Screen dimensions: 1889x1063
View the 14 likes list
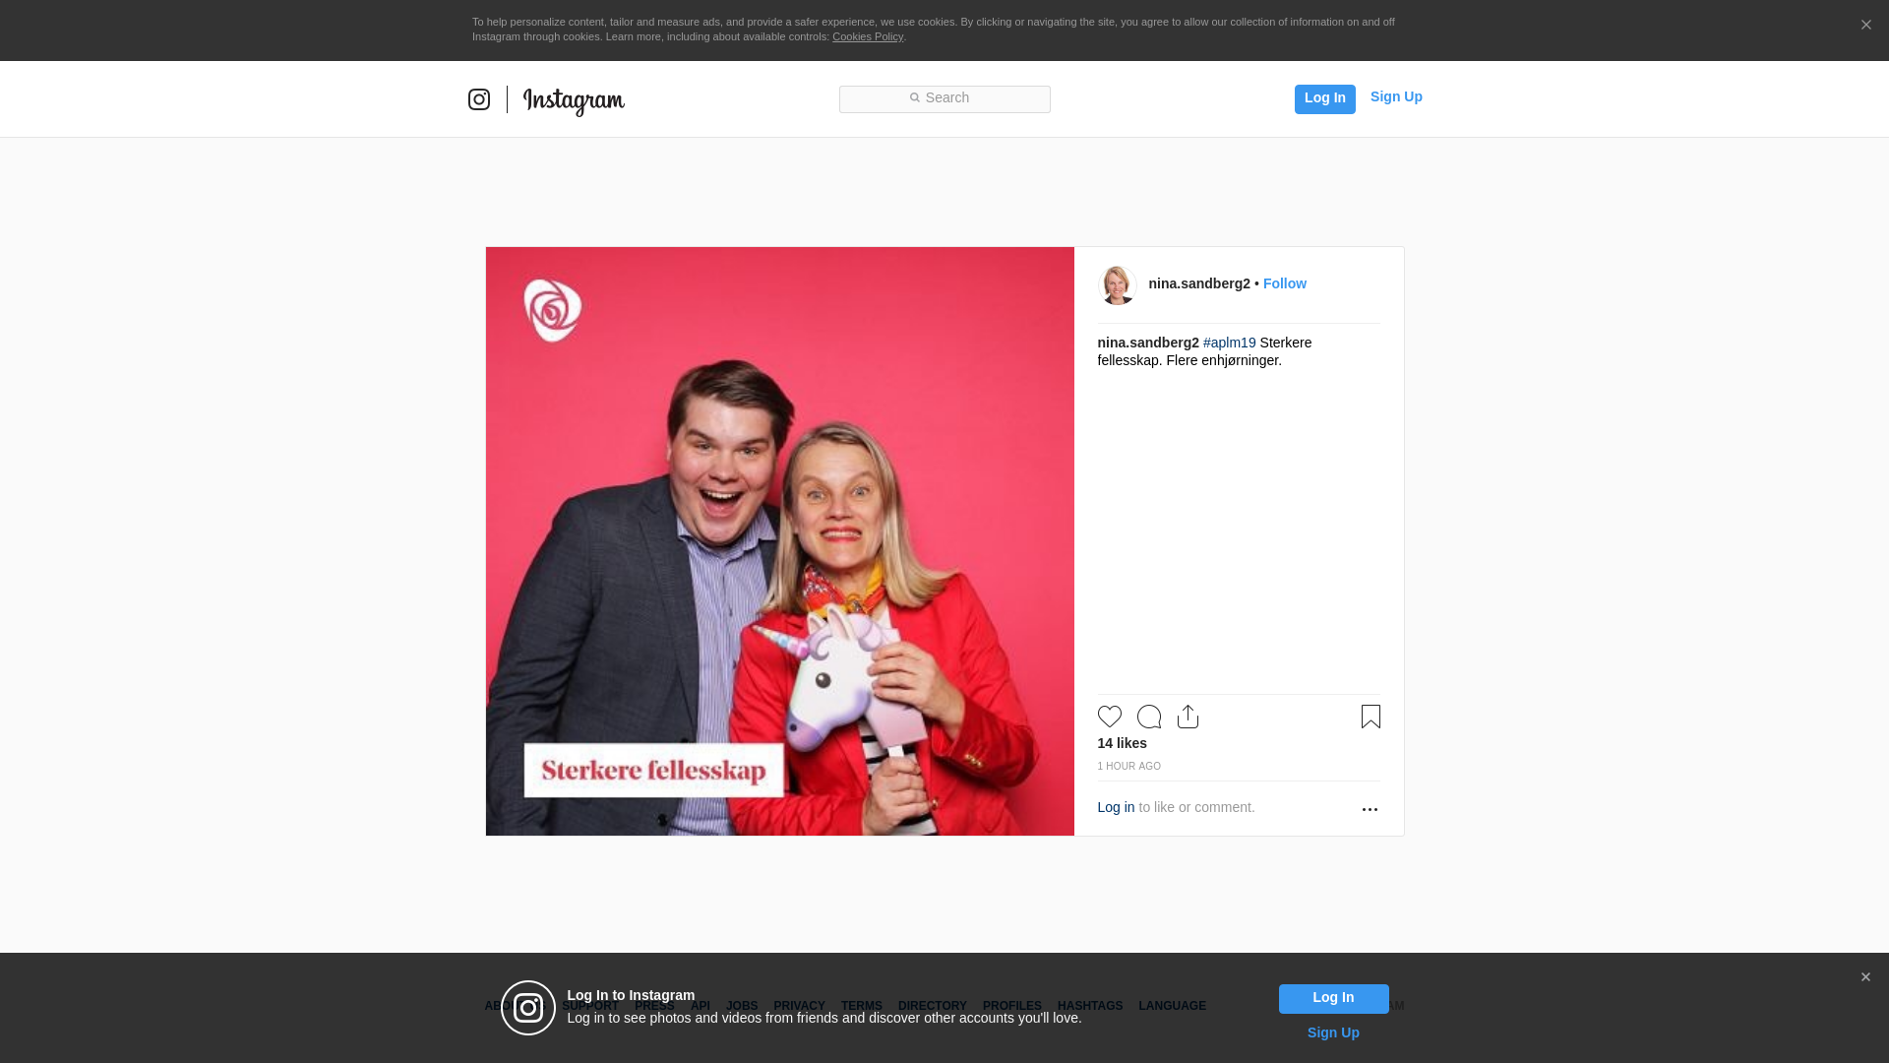coord(1123,743)
